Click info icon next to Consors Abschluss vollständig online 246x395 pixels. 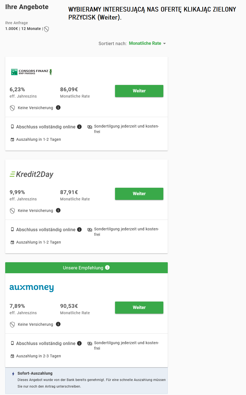(x=79, y=127)
